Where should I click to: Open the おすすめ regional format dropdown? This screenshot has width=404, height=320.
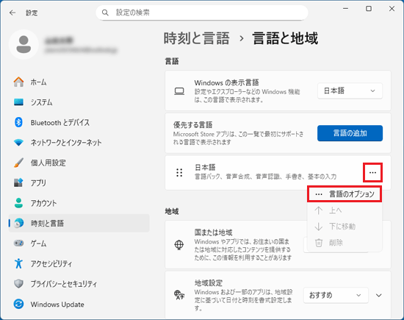click(x=336, y=295)
